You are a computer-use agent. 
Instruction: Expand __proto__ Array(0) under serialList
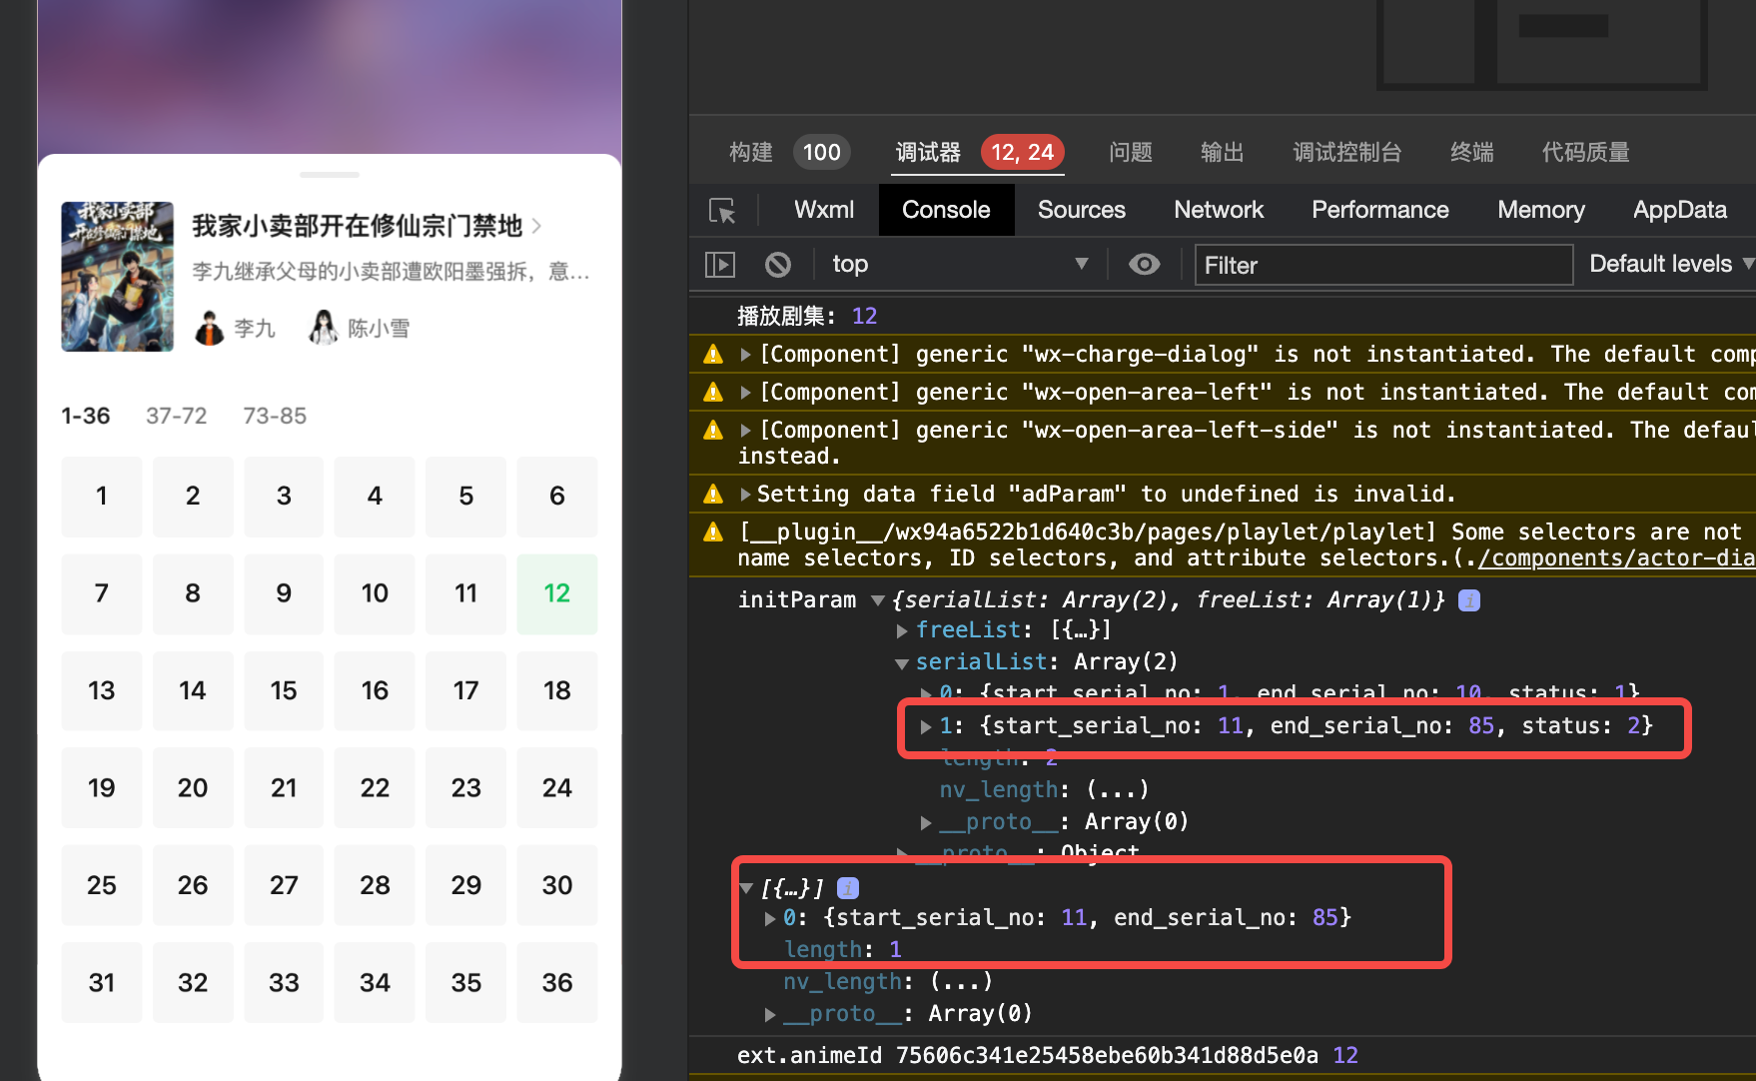(x=926, y=822)
